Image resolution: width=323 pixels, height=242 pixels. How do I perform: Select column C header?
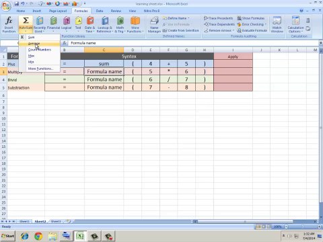click(104, 50)
